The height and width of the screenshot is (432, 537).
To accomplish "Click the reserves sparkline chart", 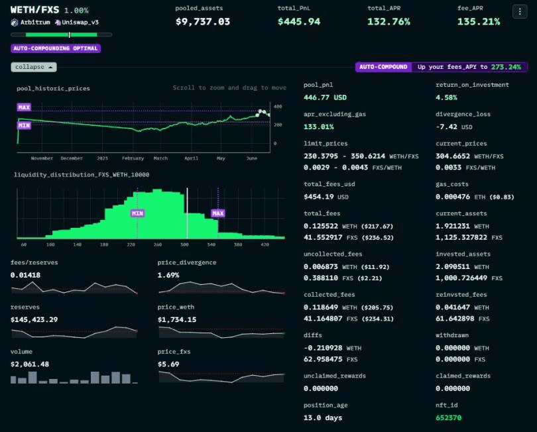I will point(74,332).
